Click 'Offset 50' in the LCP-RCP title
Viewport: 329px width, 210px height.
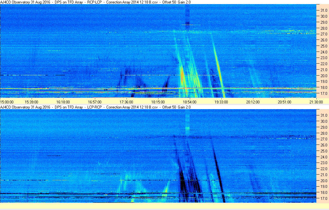click(x=169, y=107)
